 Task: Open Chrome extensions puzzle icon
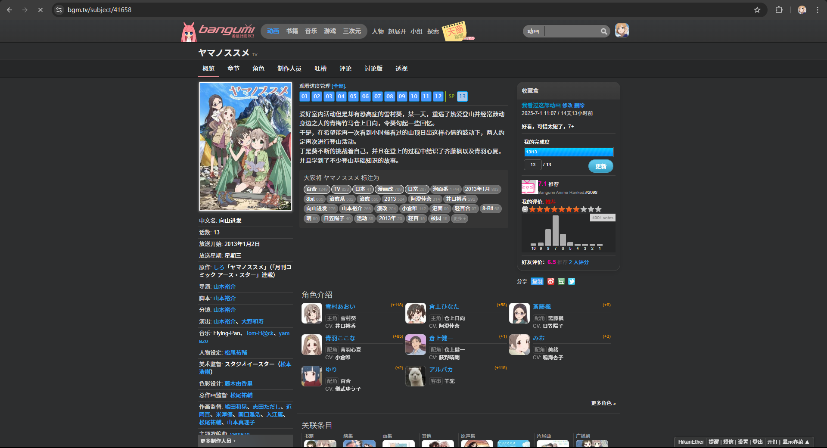[779, 9]
